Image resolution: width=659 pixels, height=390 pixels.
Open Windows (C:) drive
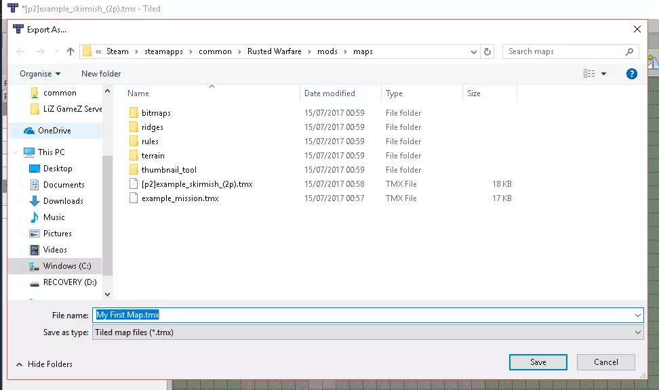click(67, 267)
